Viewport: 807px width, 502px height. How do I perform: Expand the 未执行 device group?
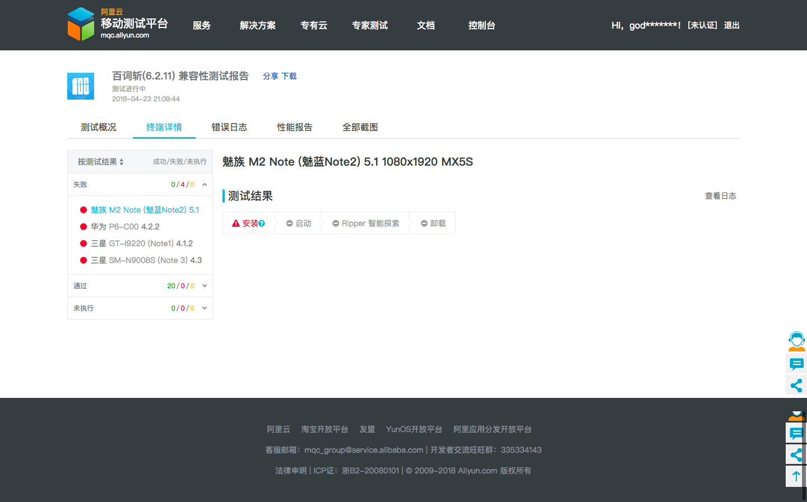[140, 308]
